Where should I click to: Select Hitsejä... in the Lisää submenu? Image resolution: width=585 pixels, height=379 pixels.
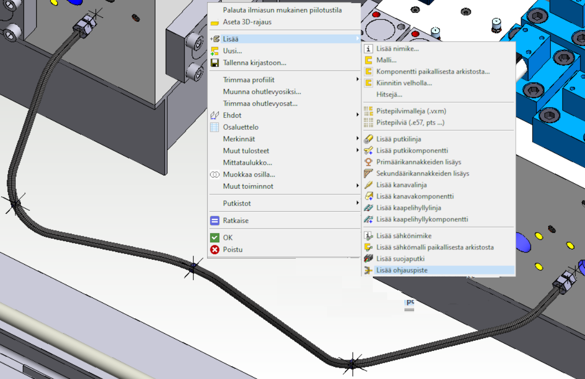(x=389, y=94)
